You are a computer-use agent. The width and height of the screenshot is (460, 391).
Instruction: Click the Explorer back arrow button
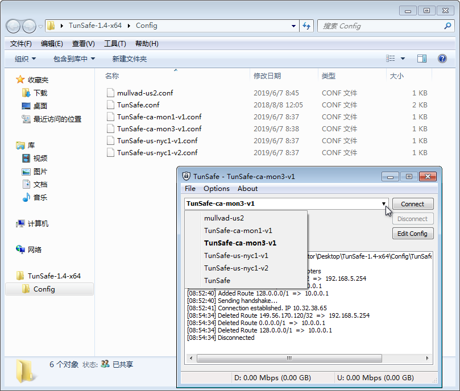13,26
